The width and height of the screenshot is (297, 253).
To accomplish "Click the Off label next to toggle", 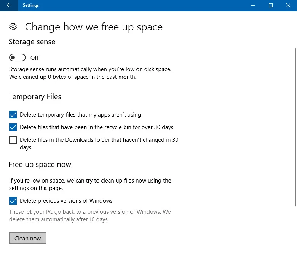I will coord(34,58).
